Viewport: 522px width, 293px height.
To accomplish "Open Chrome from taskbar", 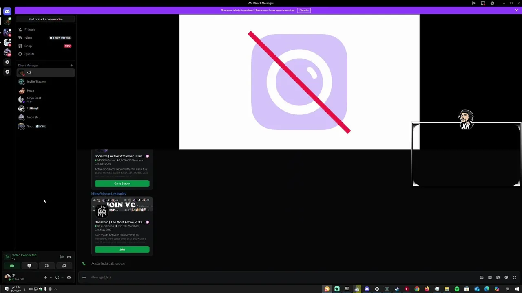I will 417,289.
